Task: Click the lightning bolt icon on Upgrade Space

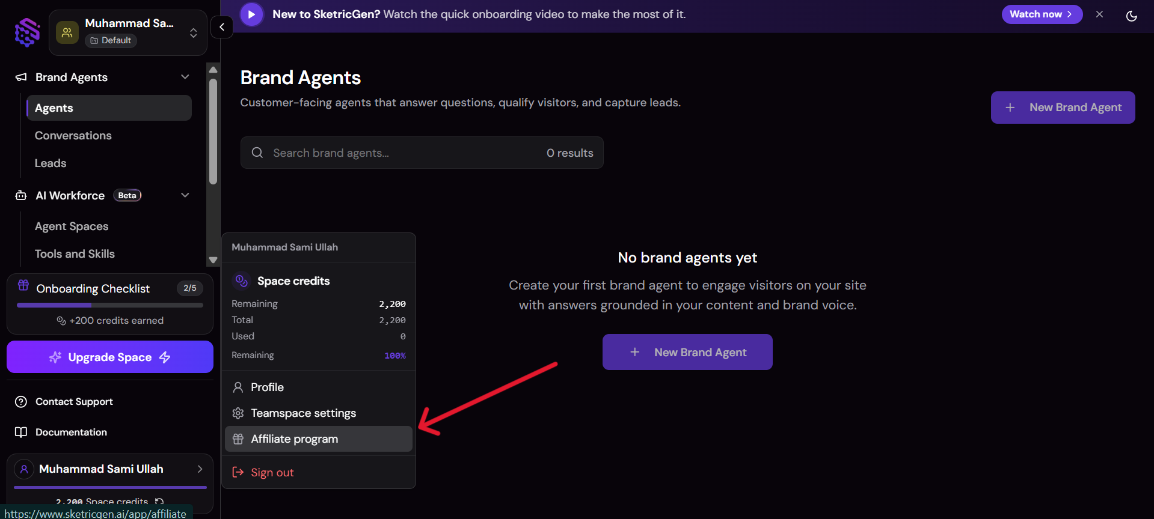Action: (165, 357)
